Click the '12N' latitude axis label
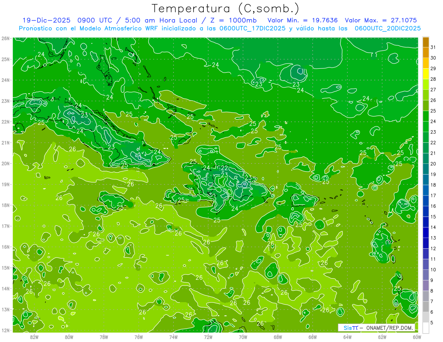This screenshot has height=342, width=443. click(x=6, y=330)
